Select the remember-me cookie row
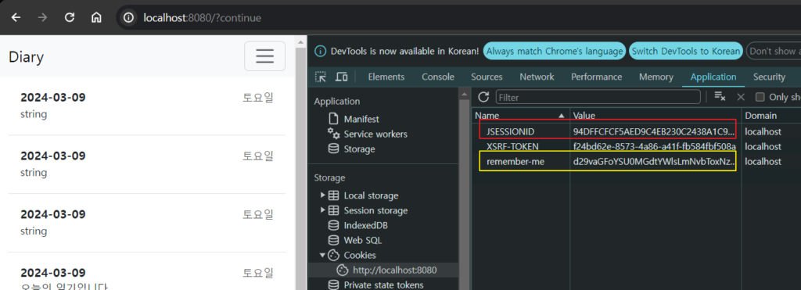The image size is (801, 290). (637, 161)
